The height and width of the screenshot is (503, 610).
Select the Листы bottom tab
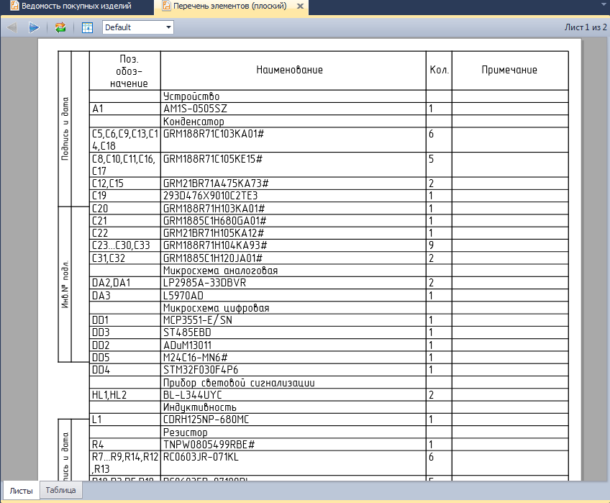tap(21, 490)
